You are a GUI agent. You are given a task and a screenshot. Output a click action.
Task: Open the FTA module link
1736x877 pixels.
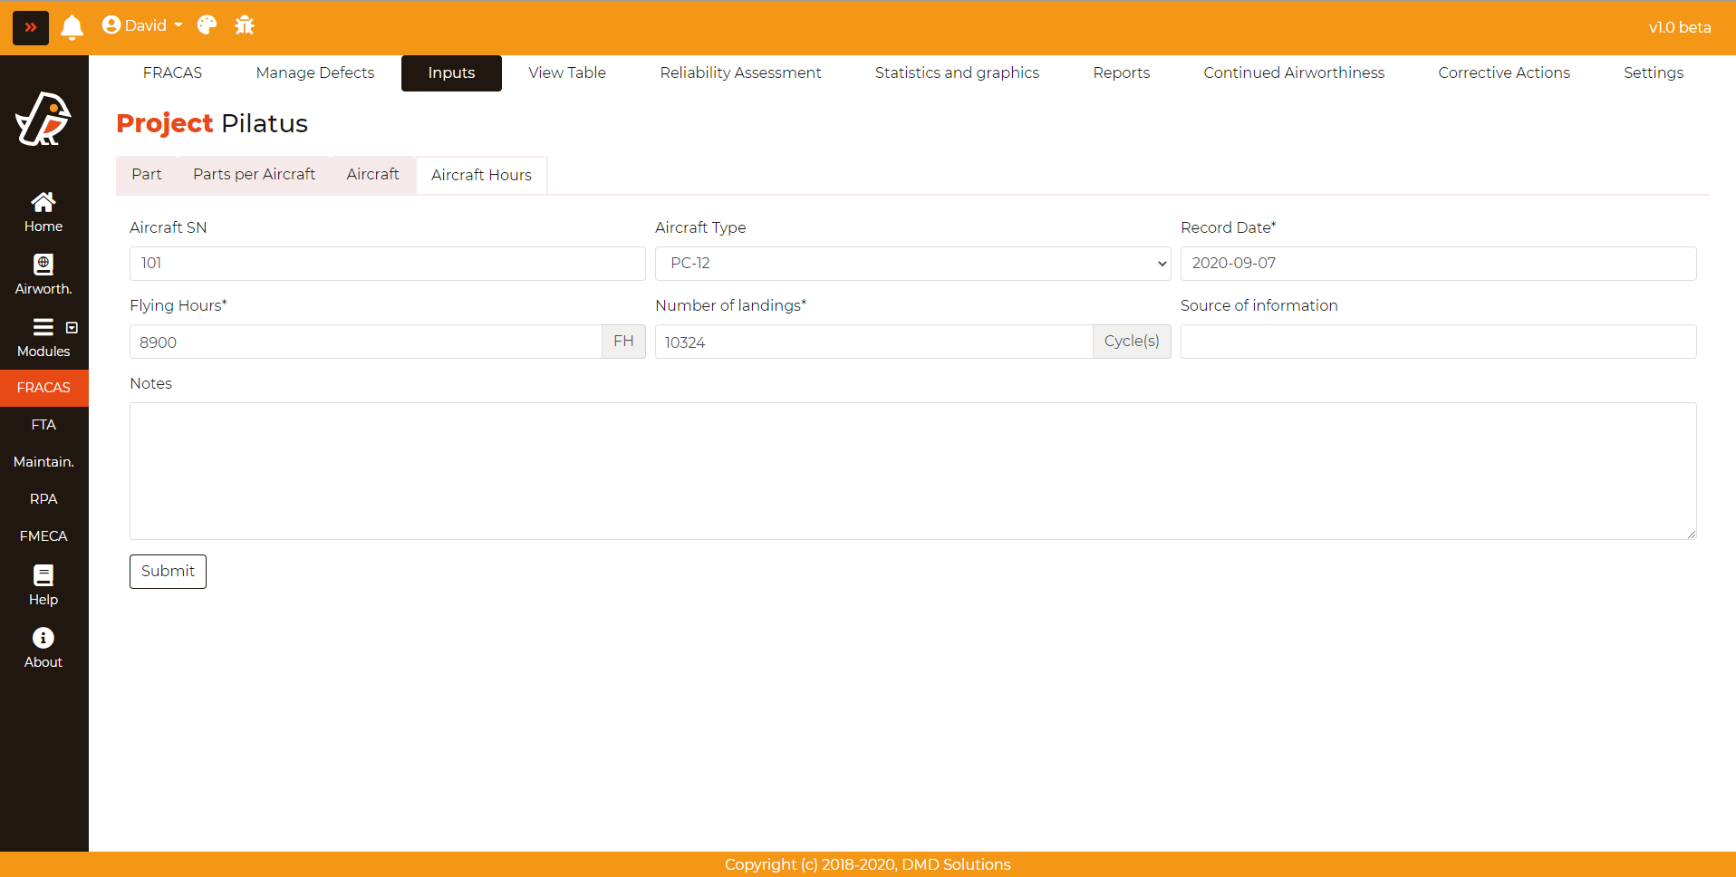[x=43, y=425]
